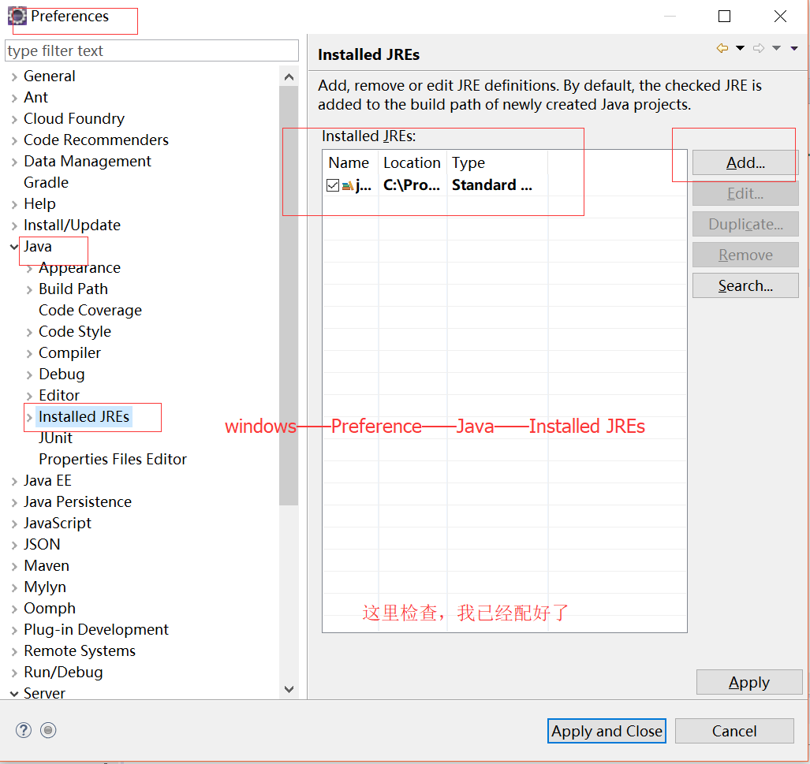
Task: Open the back history dropdown arrow
Action: tap(741, 48)
